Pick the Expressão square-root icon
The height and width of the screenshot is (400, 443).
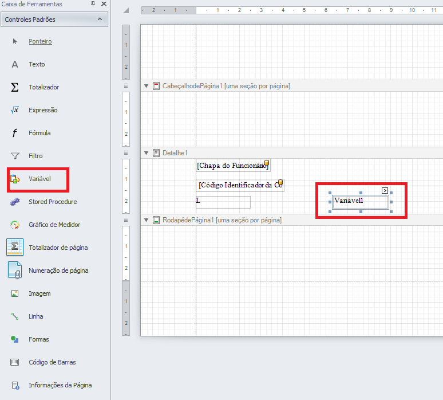(15, 110)
